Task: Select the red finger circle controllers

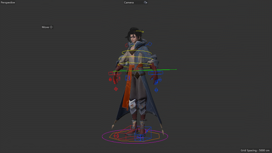Action: (115, 81)
